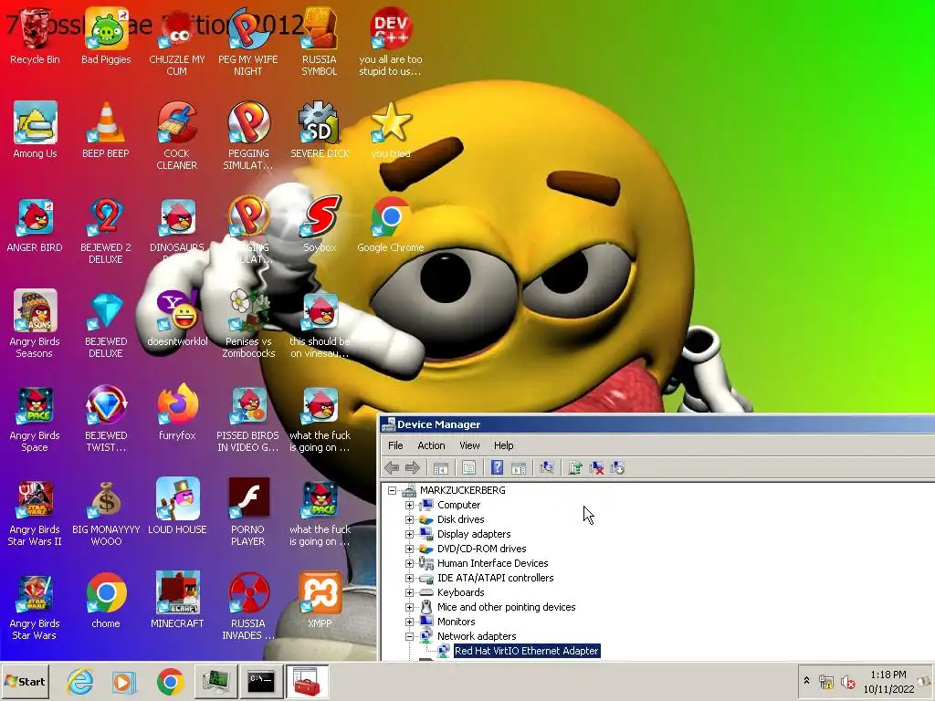935x701 pixels.
Task: Collapse the MARKZUCKERBERG root node
Action: (392, 490)
